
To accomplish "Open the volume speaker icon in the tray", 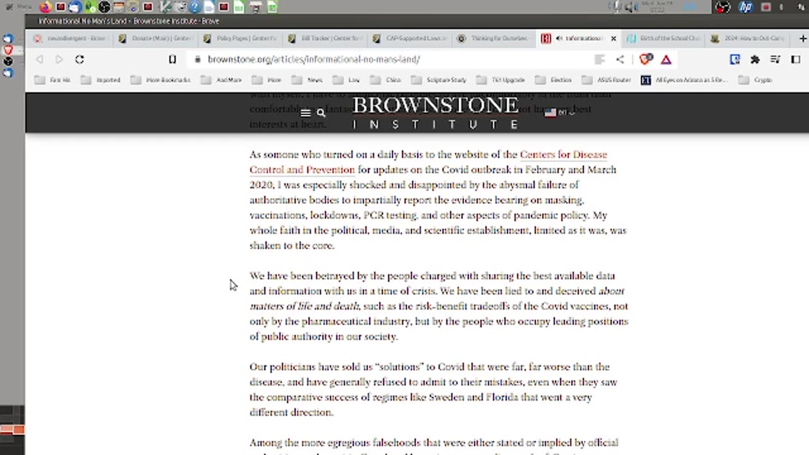I will [x=630, y=7].
